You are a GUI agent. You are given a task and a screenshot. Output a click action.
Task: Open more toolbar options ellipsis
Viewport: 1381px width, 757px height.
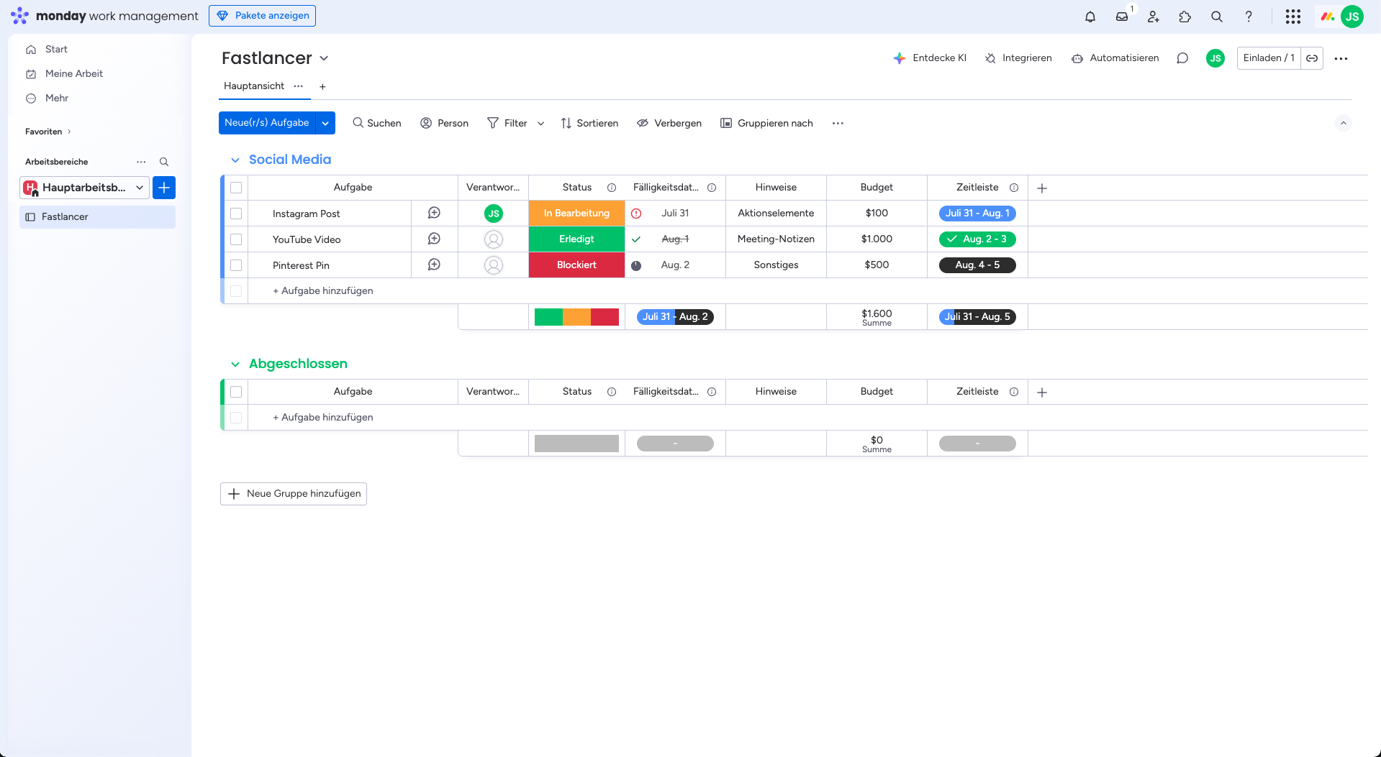coord(838,123)
